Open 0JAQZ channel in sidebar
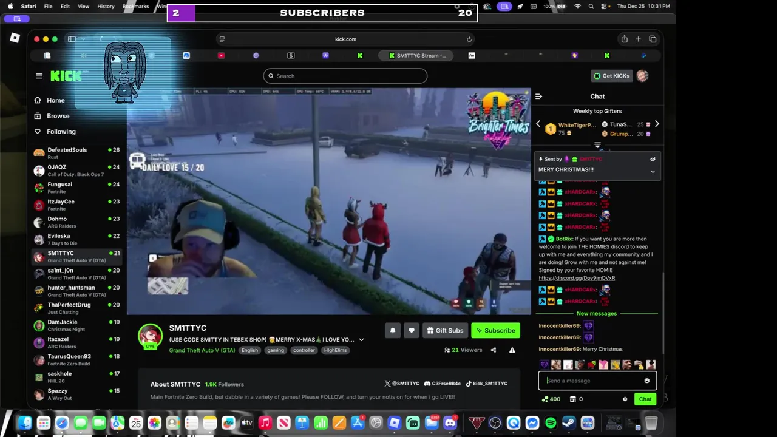777x437 pixels. coord(77,171)
